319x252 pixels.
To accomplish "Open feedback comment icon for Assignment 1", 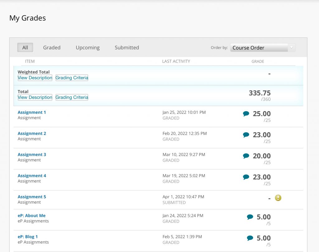I will tap(246, 114).
